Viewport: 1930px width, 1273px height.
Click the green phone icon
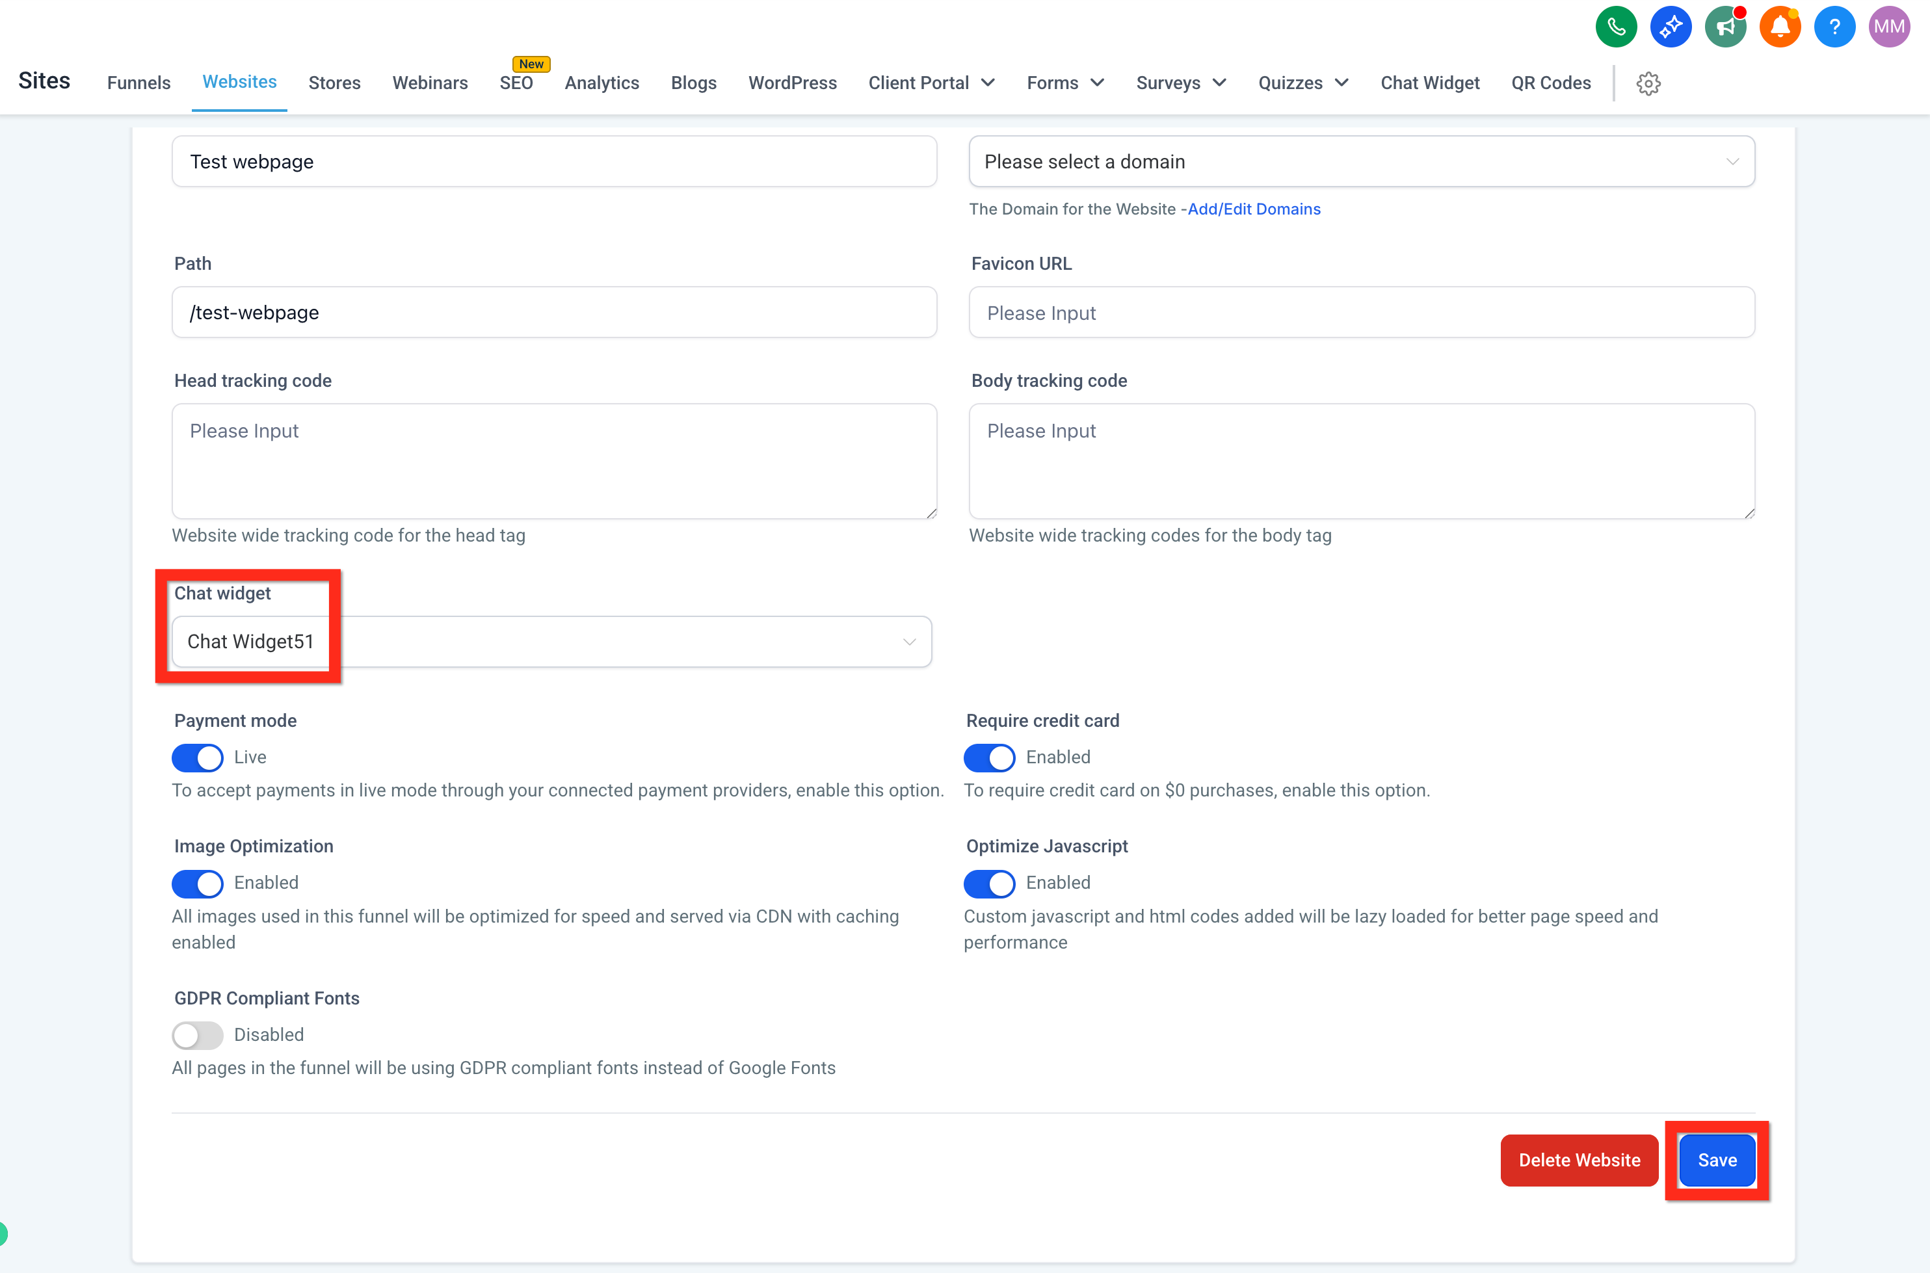click(1615, 26)
